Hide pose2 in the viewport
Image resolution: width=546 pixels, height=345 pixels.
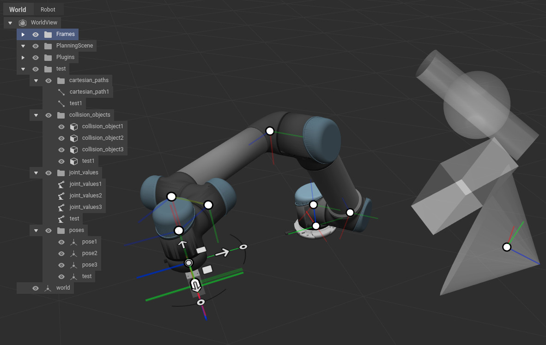[61, 254]
